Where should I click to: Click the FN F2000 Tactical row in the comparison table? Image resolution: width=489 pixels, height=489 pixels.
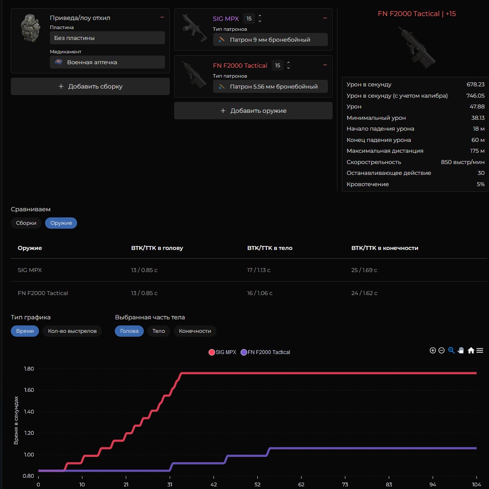(249, 293)
